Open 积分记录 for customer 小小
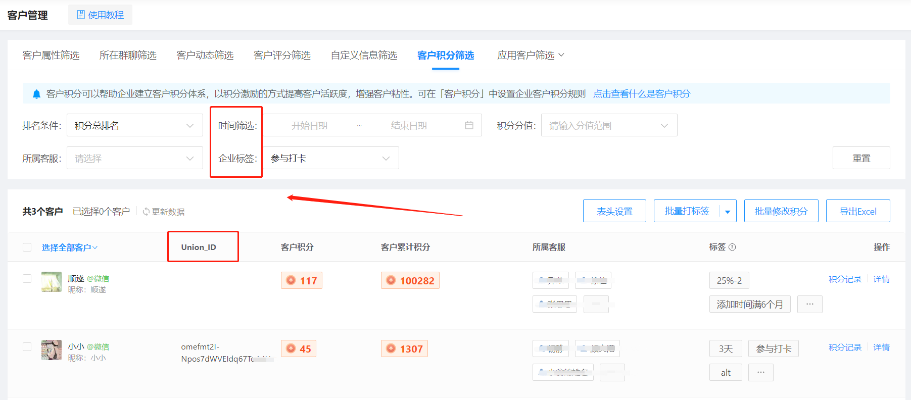This screenshot has width=911, height=400. (x=845, y=347)
